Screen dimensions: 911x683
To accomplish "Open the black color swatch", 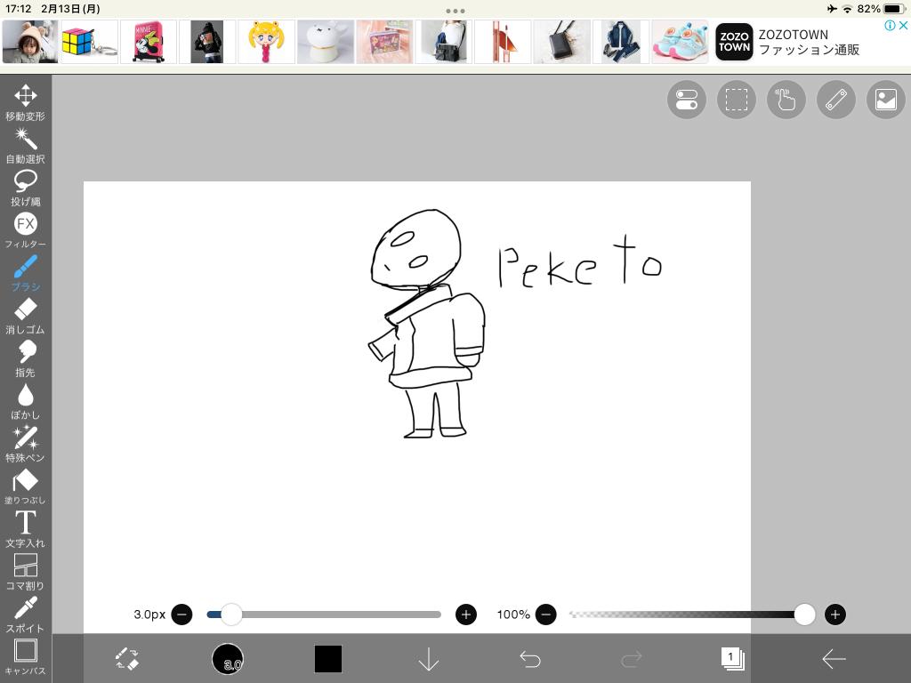I will click(x=327, y=659).
